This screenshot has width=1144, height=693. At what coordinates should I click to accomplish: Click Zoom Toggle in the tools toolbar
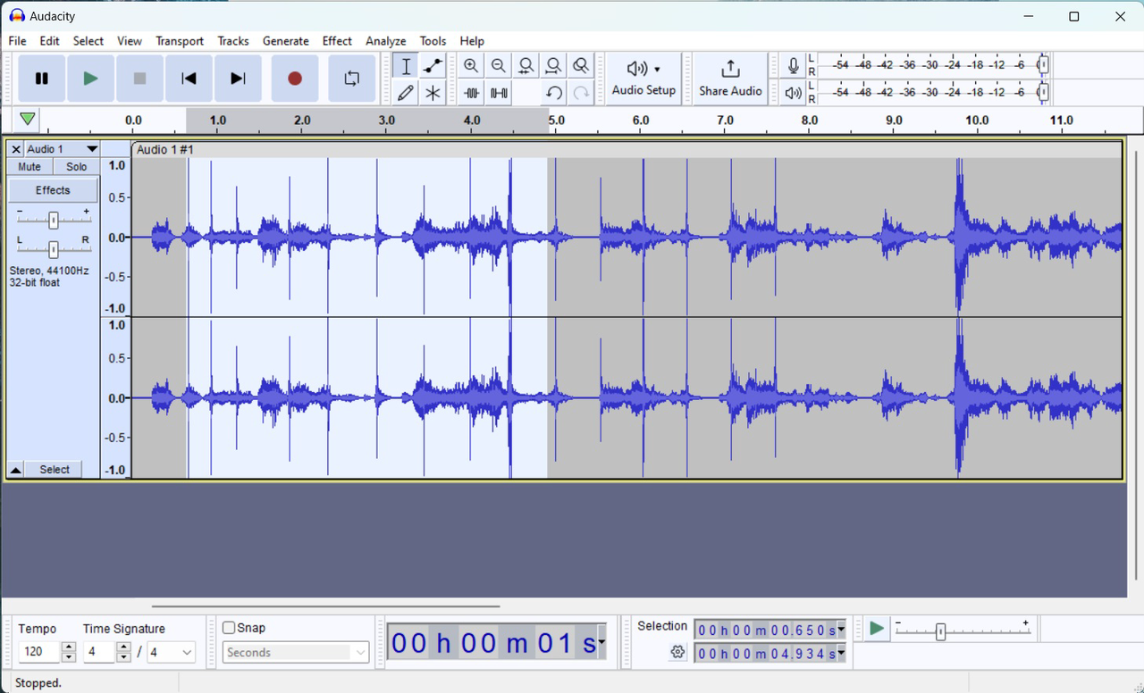[x=580, y=65]
